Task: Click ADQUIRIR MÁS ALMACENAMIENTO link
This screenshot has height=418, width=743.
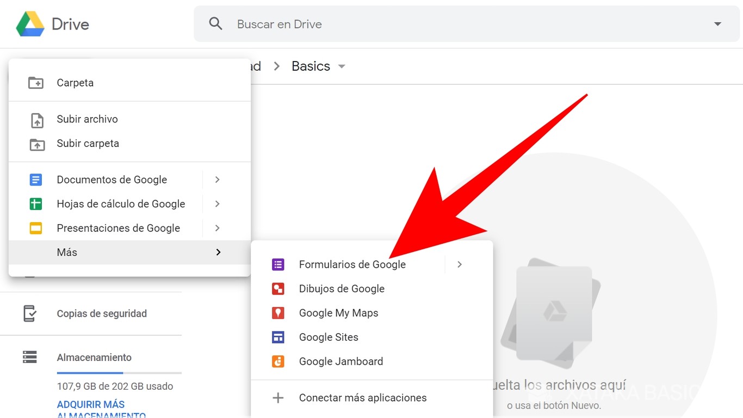Action: click(x=101, y=410)
